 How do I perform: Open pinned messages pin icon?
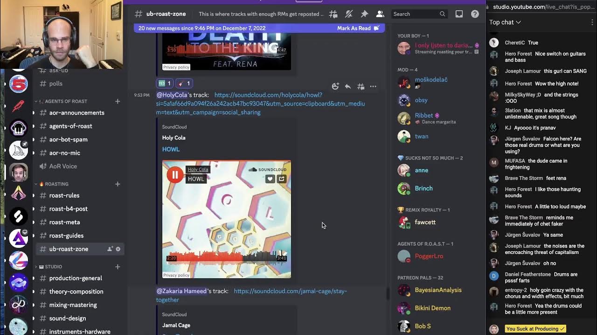click(x=364, y=14)
